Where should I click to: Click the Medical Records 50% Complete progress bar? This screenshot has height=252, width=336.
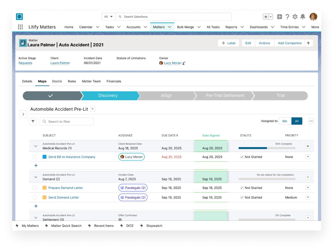click(267, 148)
